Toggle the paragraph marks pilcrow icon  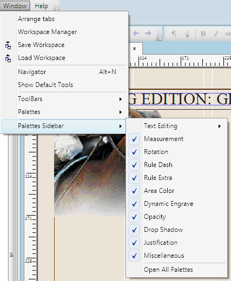[x=174, y=34]
